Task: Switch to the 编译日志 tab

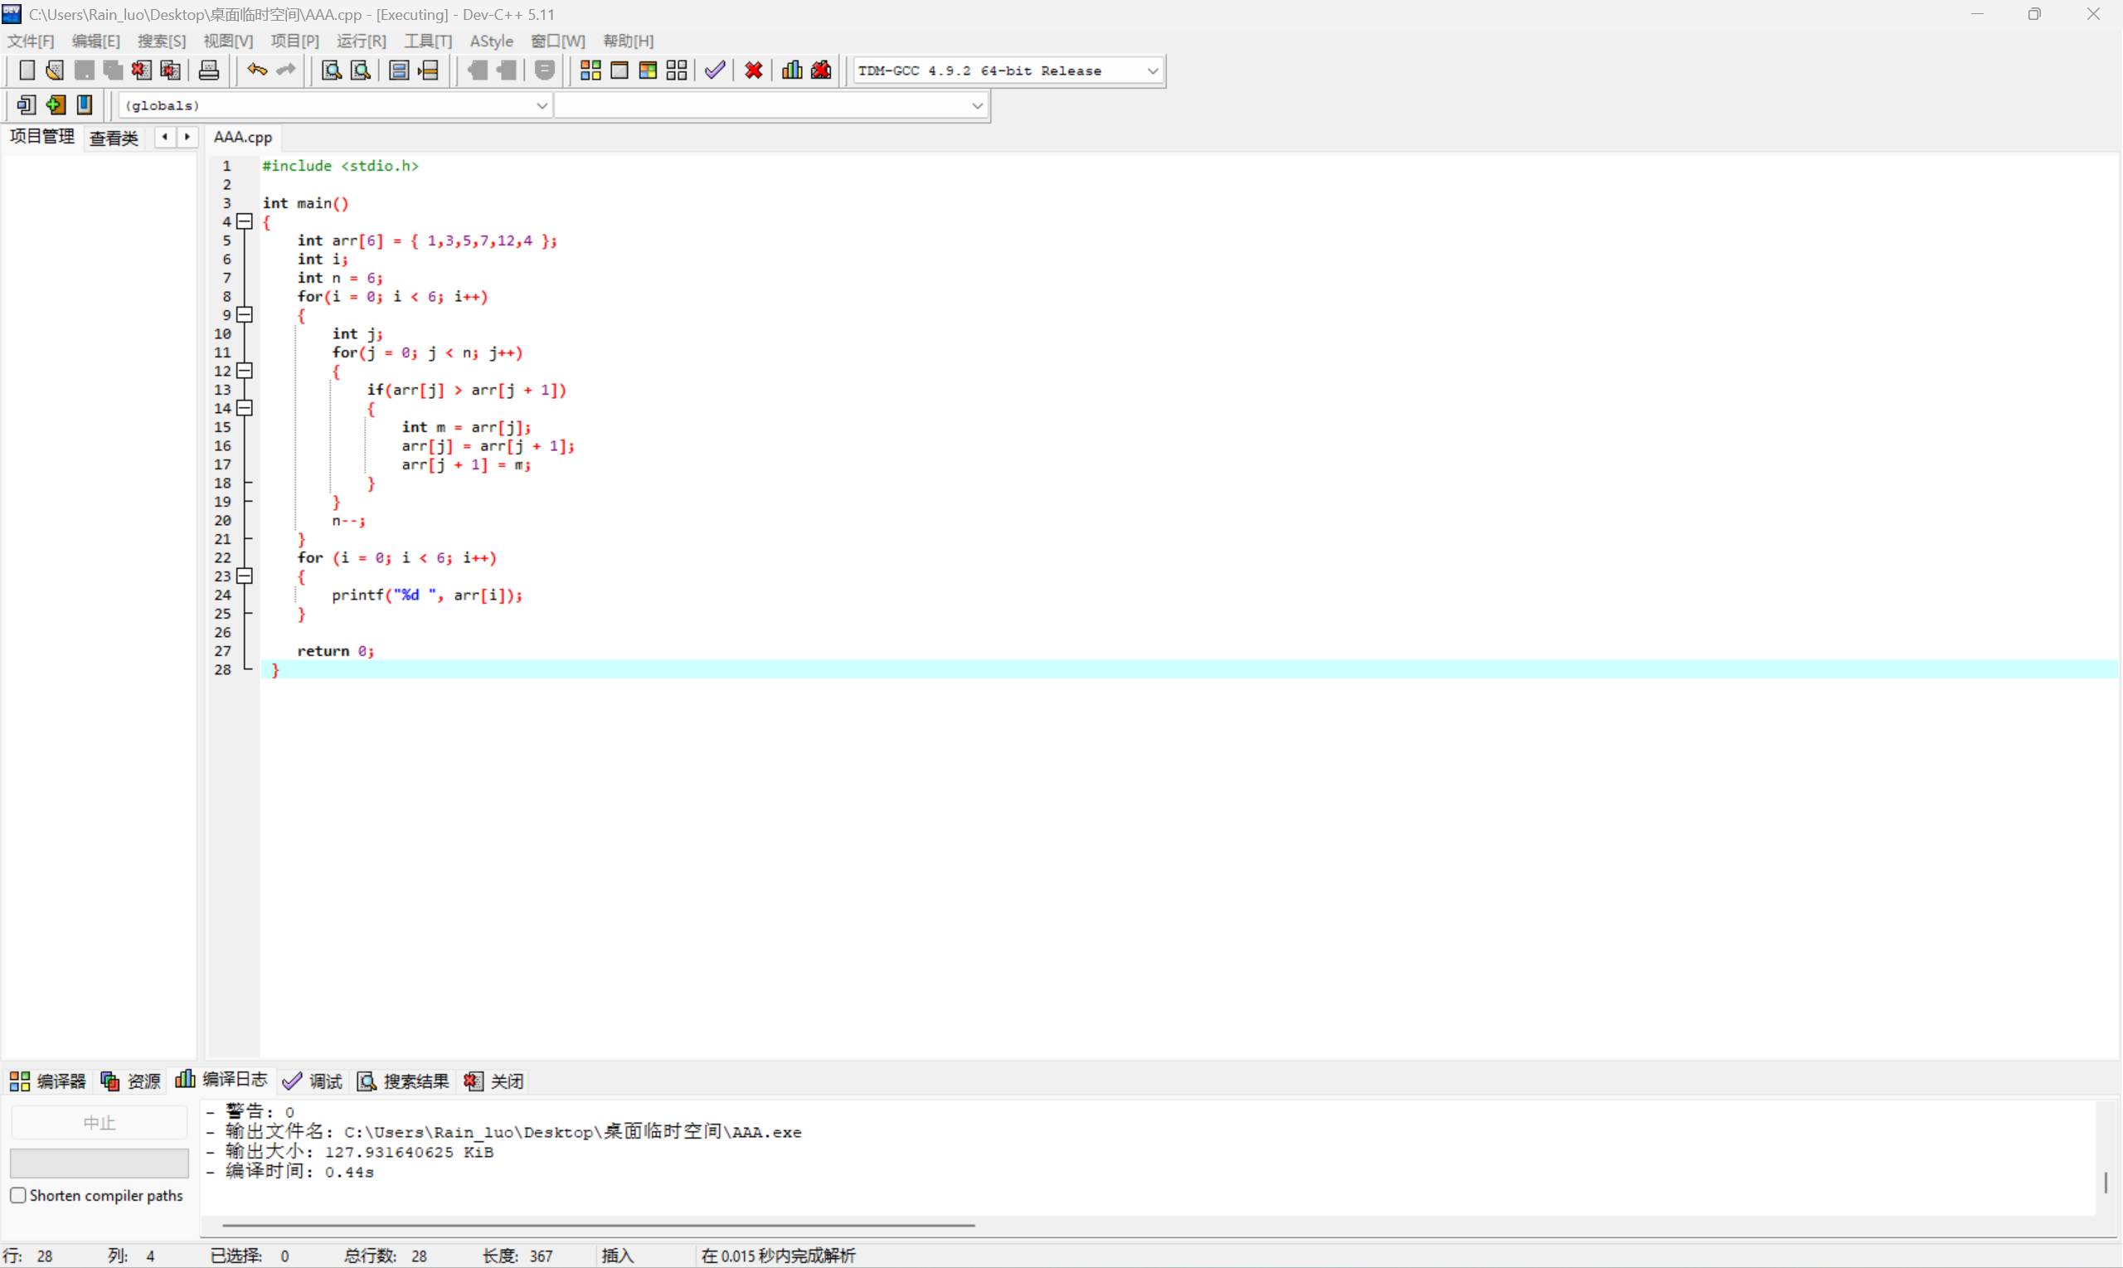Action: click(x=222, y=1080)
